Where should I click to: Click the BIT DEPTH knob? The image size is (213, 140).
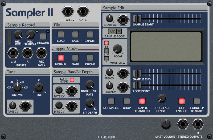click(x=90, y=102)
